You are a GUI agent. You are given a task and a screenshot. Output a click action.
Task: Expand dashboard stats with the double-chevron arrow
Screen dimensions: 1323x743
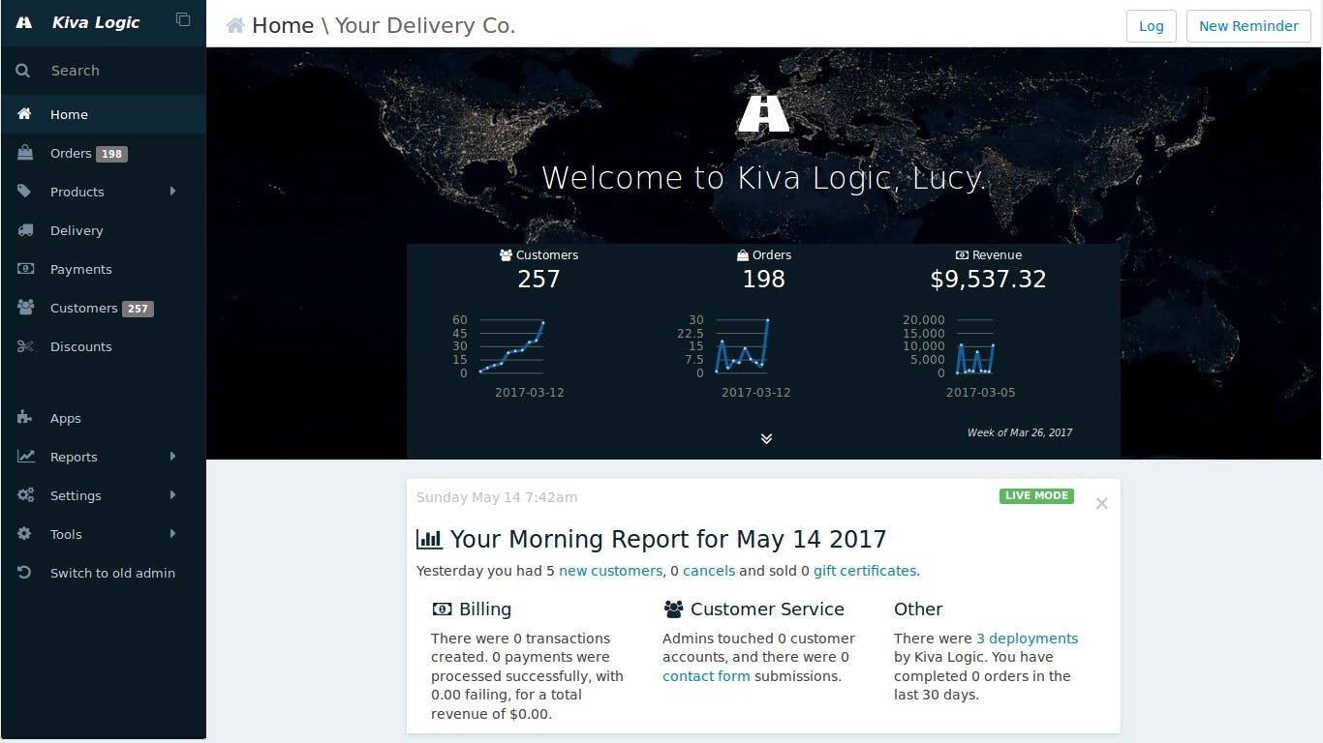point(766,438)
